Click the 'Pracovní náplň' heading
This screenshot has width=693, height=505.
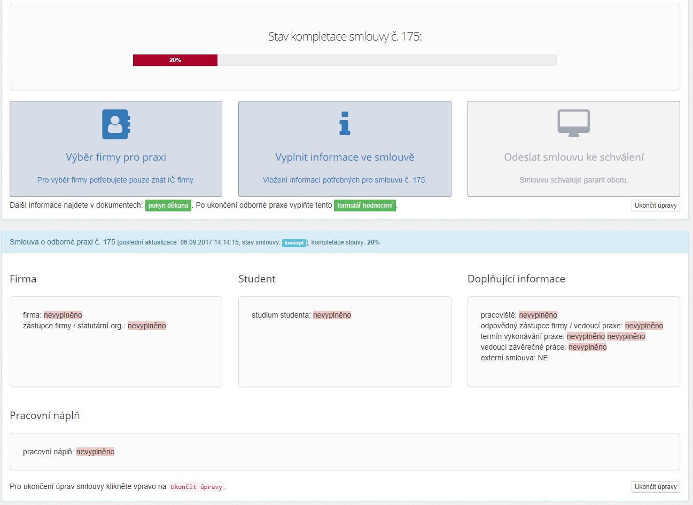(45, 415)
